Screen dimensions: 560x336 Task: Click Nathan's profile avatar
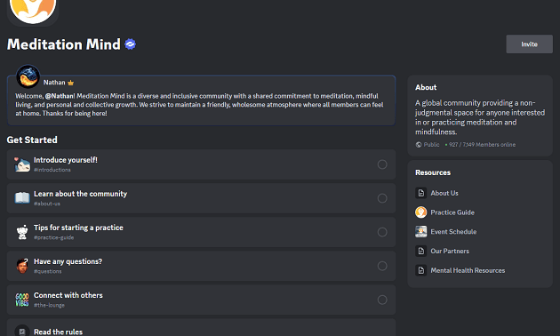[x=28, y=76]
